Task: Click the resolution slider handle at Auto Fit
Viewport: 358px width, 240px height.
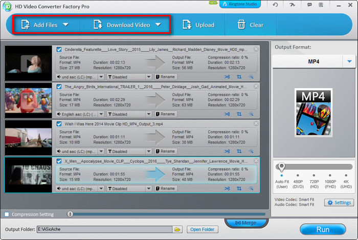Action: tap(281, 167)
